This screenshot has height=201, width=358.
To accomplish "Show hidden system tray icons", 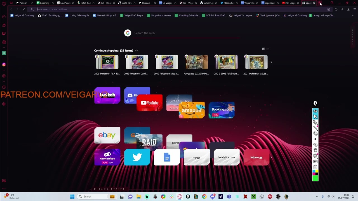I will (317, 197).
